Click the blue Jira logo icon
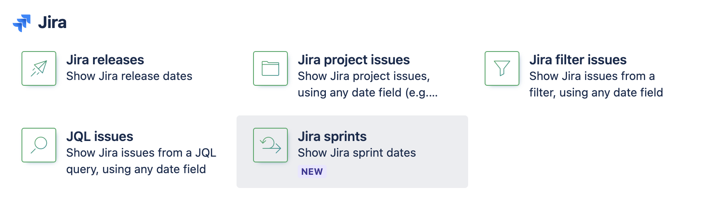The width and height of the screenshot is (703, 202). pyautogui.click(x=22, y=23)
